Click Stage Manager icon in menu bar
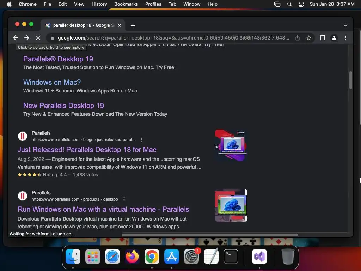 pyautogui.click(x=277, y=4)
